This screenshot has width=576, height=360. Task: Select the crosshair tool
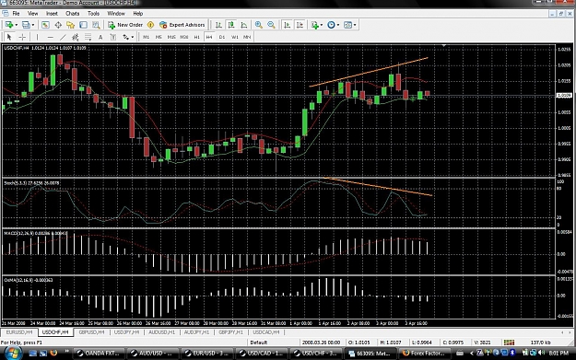tap(22, 37)
